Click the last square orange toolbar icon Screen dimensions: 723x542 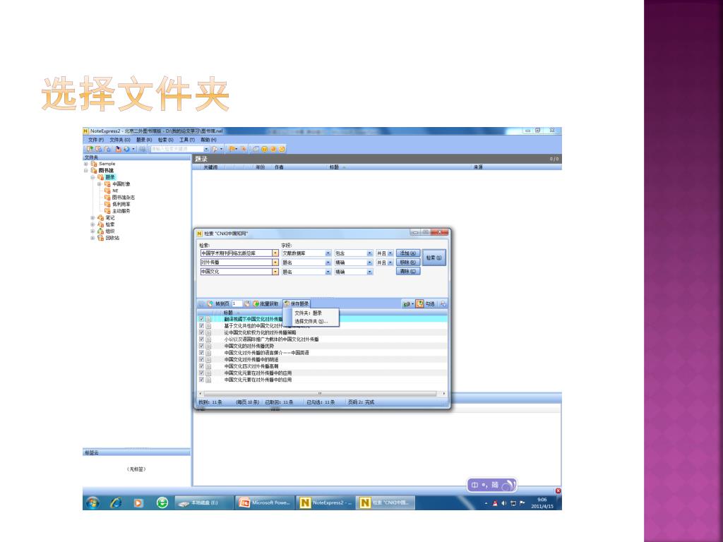point(282,149)
